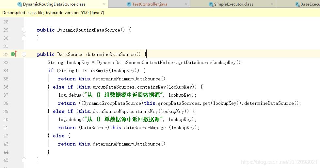Open the SimpleExecutor.class tab
Screen dimensions: 320x168
(233, 4)
